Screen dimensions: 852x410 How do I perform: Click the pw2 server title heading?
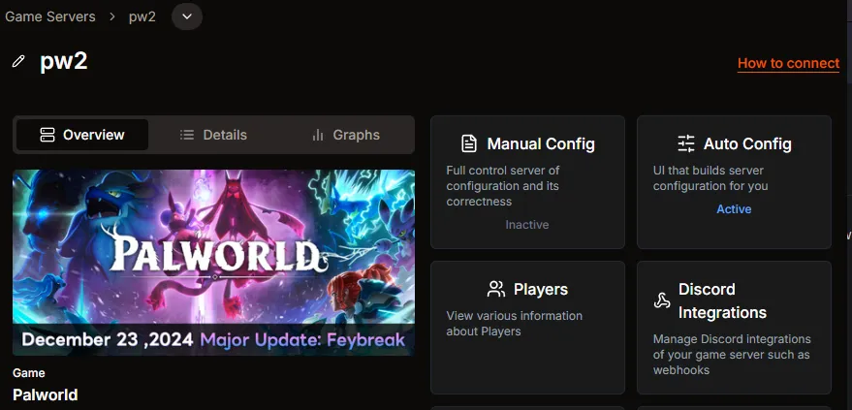click(64, 61)
